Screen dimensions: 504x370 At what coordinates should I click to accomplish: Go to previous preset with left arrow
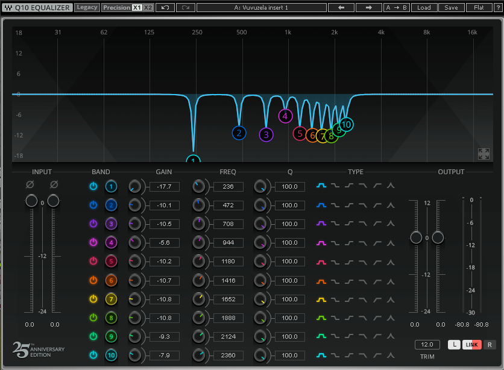pyautogui.click(x=341, y=7)
